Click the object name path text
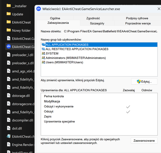Screen dimensions: 161x153 [x=110, y=32]
